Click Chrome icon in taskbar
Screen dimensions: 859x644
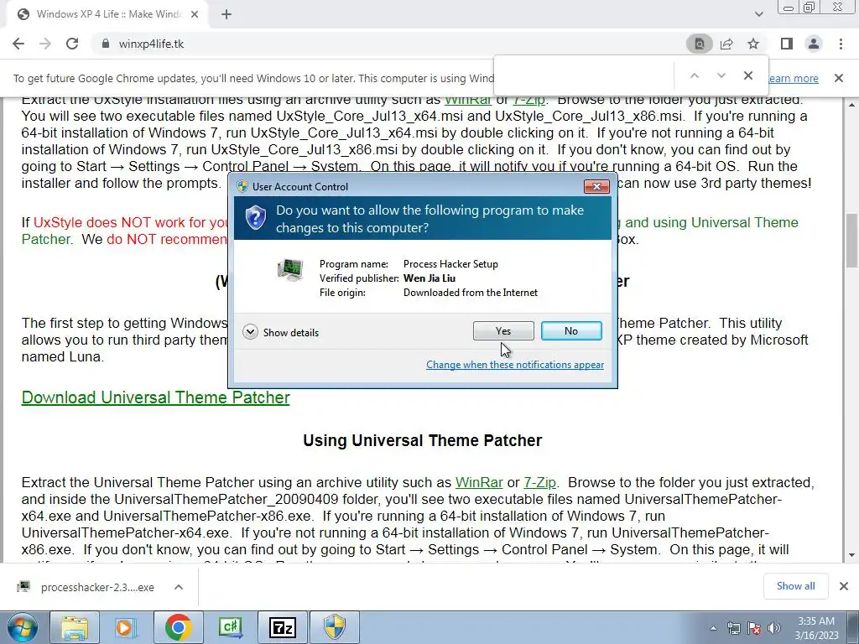coord(178,627)
